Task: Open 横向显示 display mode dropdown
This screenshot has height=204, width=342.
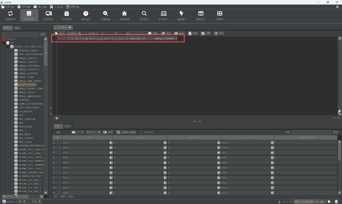Action: click(x=99, y=132)
